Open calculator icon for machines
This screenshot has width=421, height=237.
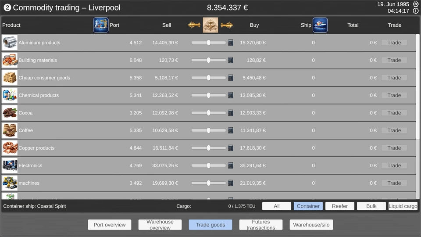coord(230,183)
